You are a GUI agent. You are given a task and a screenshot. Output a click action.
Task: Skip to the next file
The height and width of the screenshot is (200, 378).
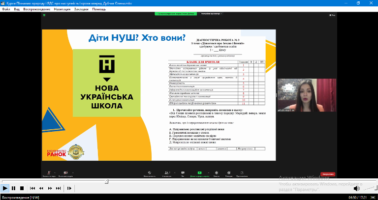tap(59, 188)
